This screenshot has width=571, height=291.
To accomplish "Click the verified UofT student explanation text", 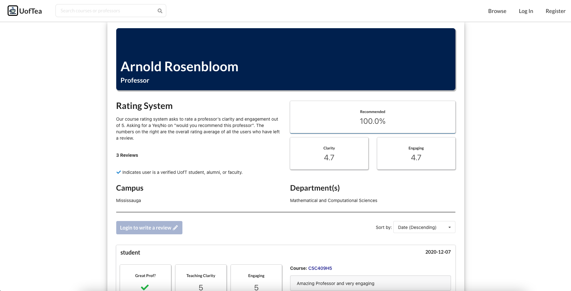I will (182, 172).
